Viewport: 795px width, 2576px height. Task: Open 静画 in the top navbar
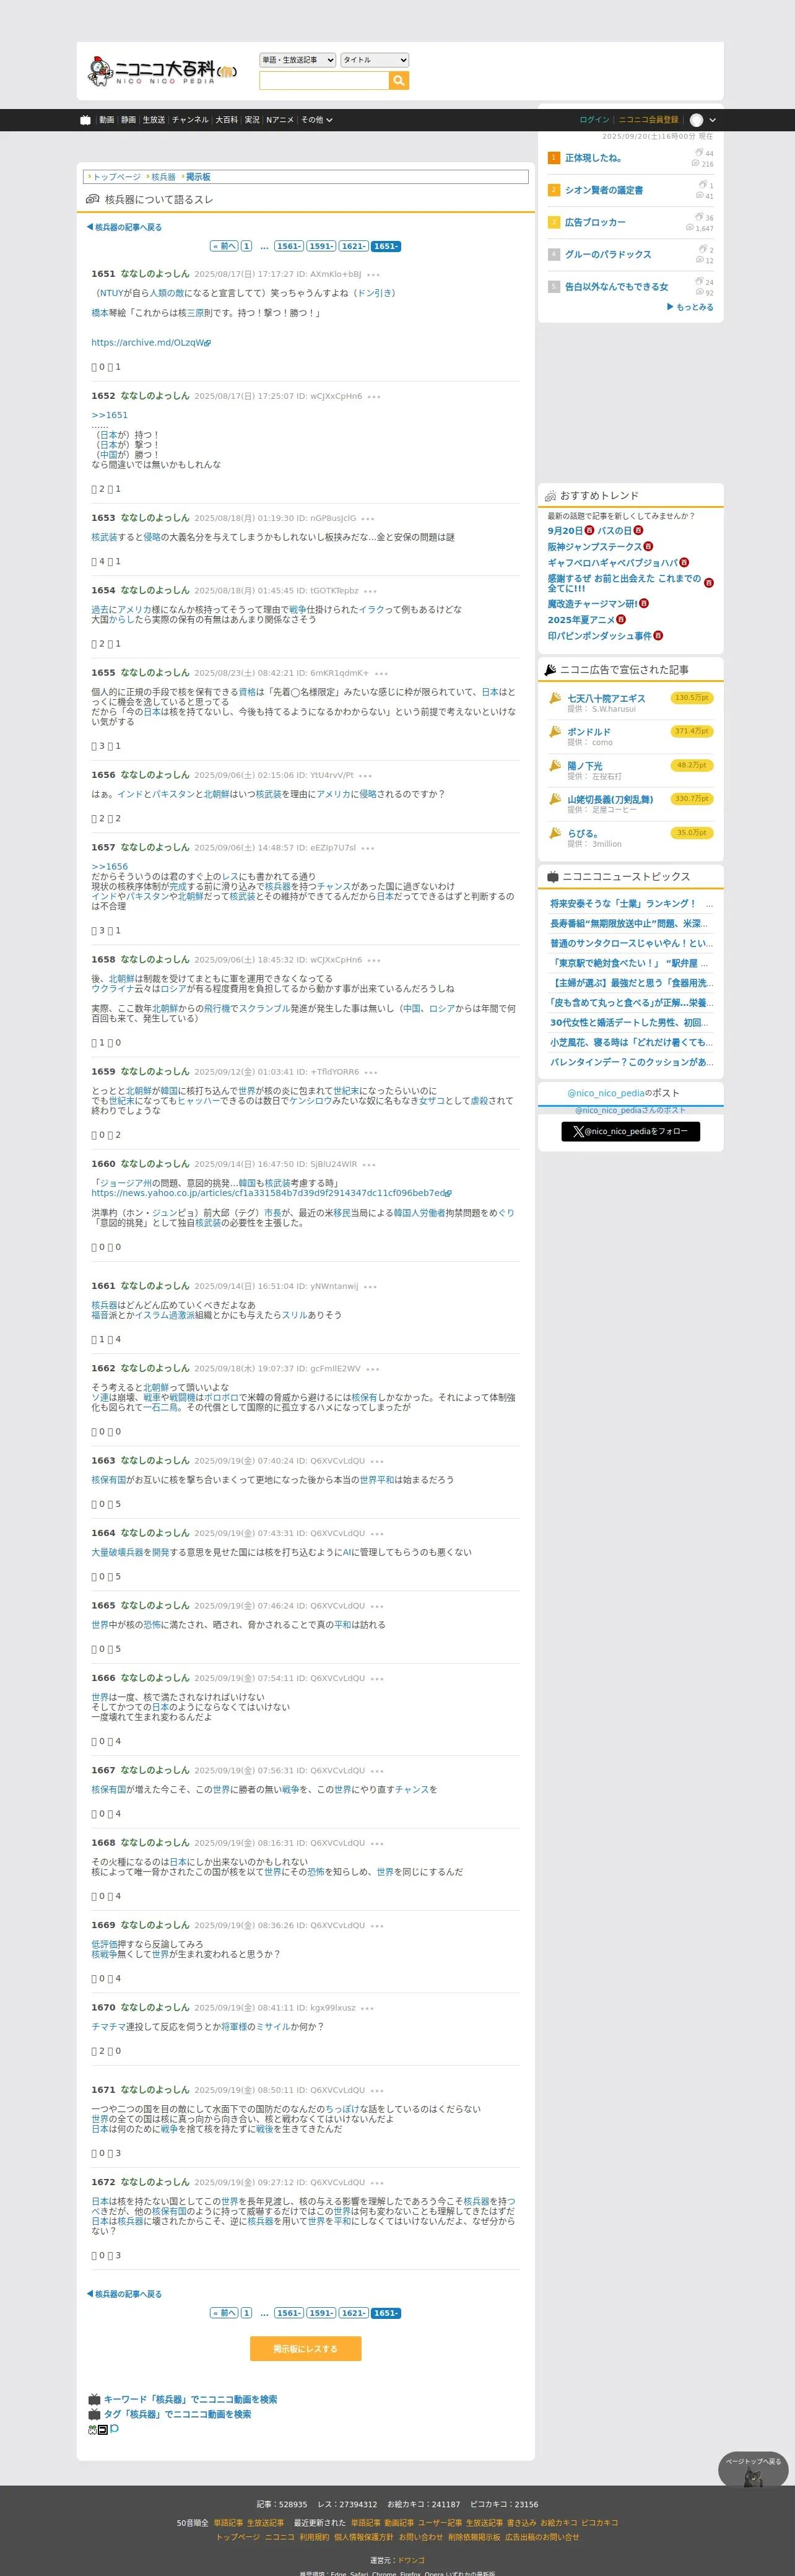128,120
